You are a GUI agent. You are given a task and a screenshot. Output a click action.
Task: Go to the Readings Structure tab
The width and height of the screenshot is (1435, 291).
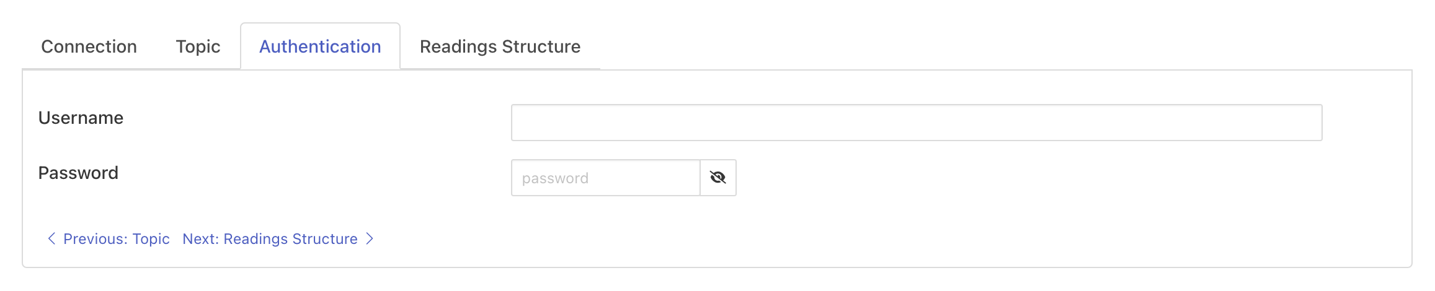point(500,46)
